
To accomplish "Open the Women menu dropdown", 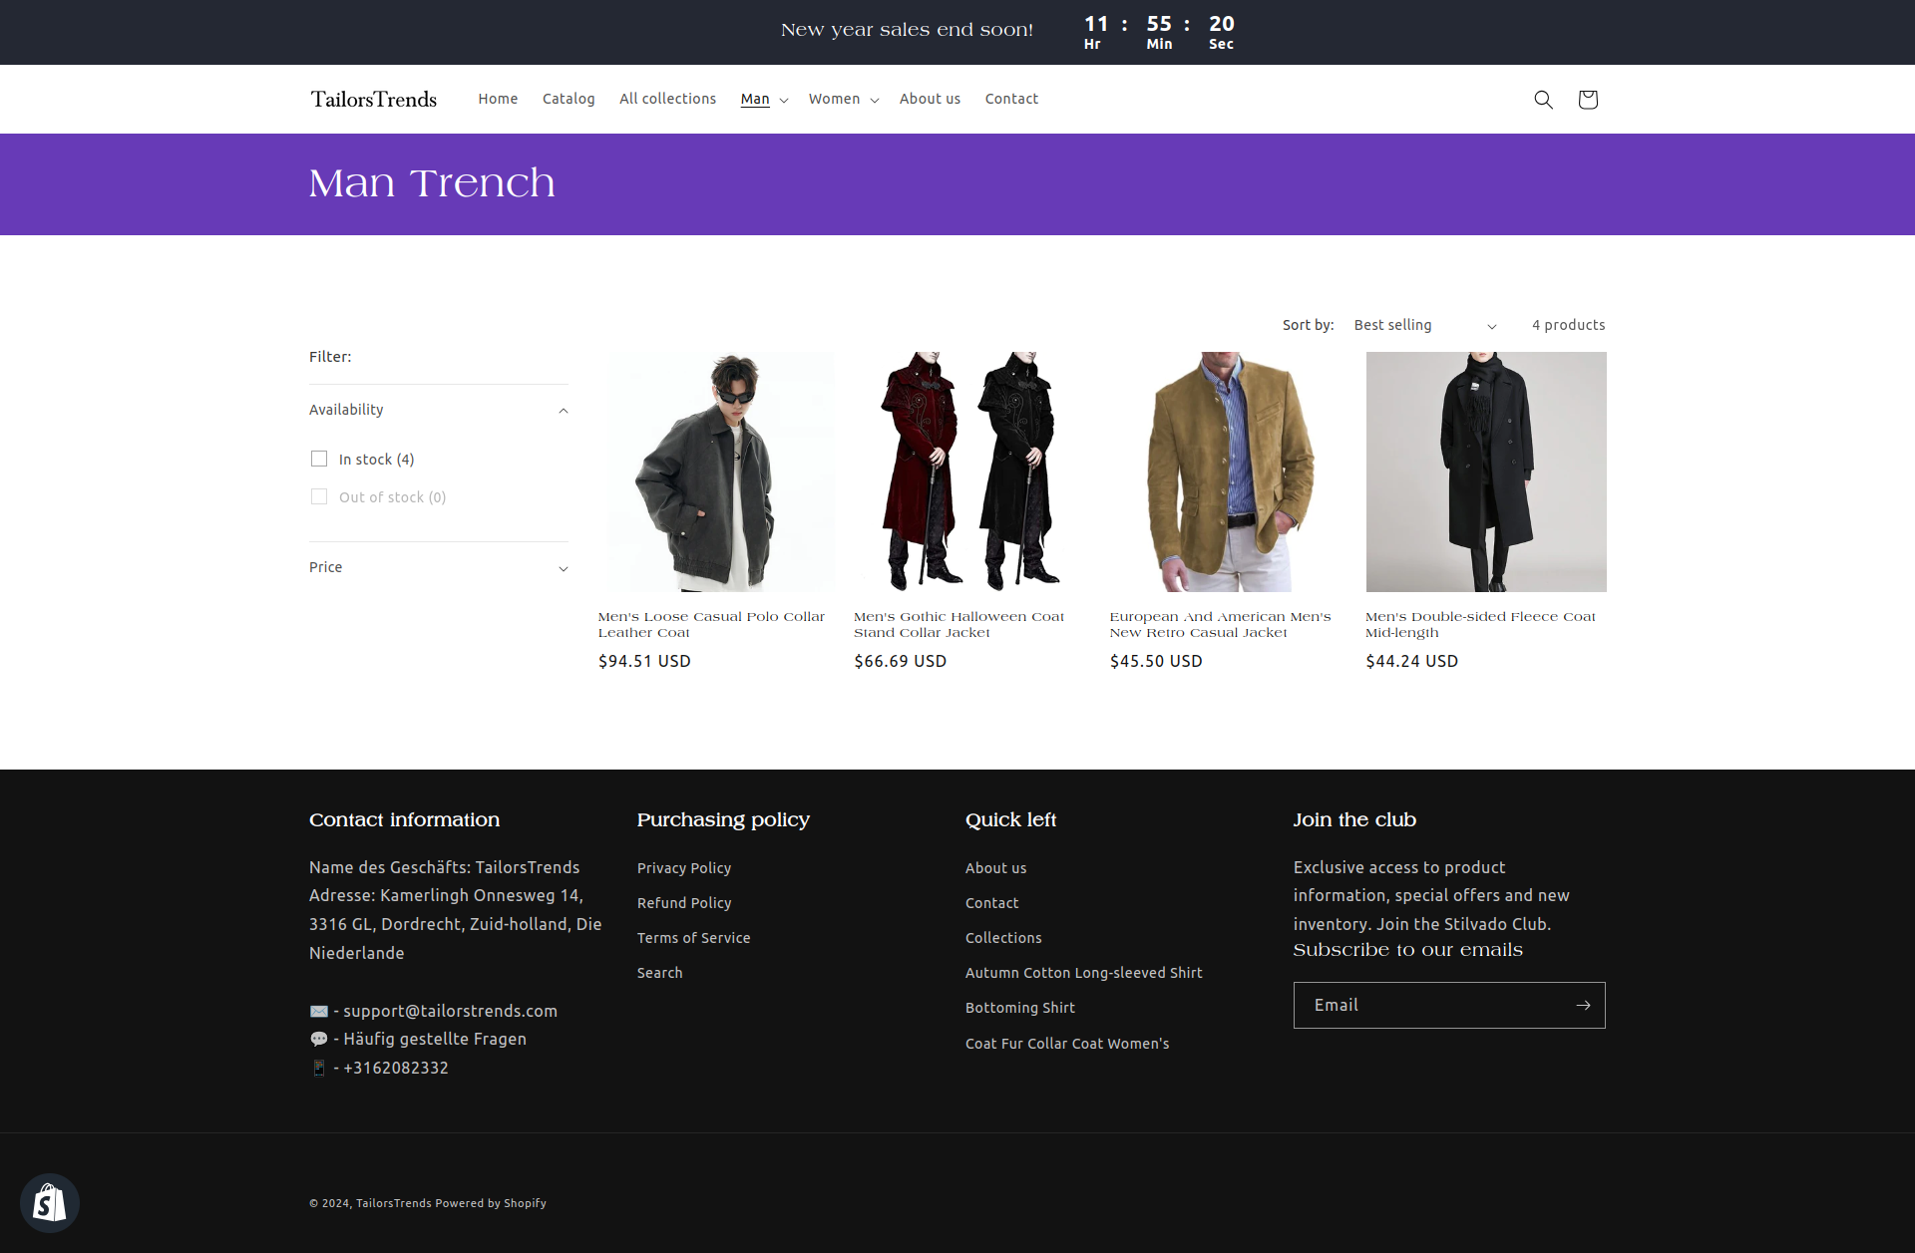I will coord(844,100).
